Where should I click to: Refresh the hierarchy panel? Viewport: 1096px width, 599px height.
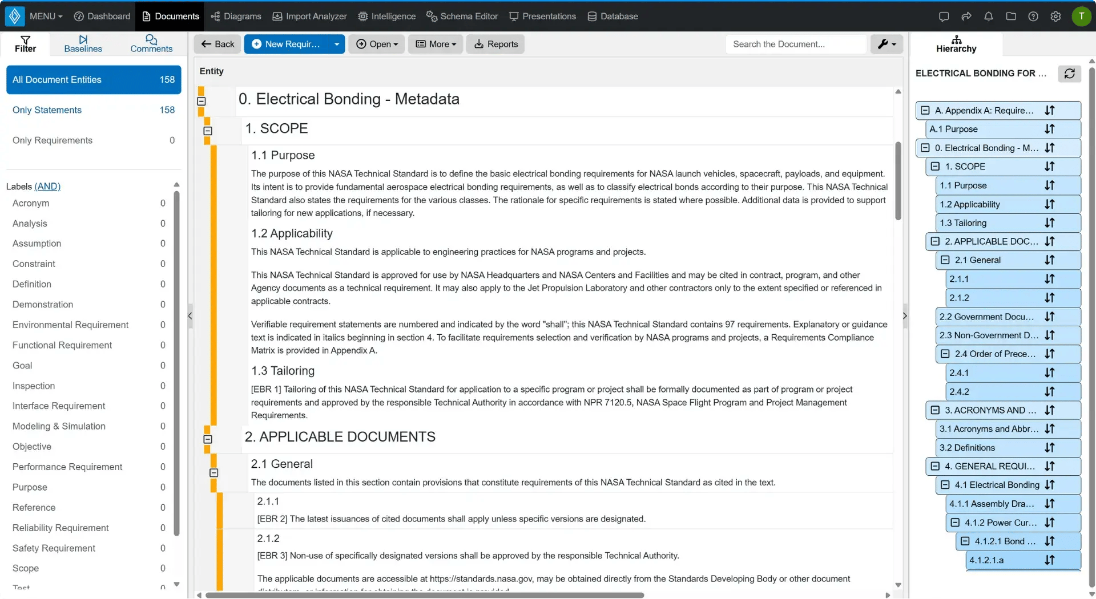click(1069, 73)
